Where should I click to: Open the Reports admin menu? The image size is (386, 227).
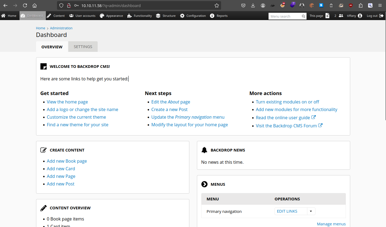(219, 16)
